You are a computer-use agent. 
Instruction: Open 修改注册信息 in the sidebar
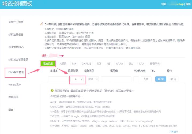coord(16,35)
